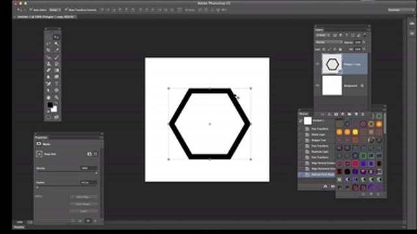
Task: Toggle layer filtering on/off switch
Action: 365,34
